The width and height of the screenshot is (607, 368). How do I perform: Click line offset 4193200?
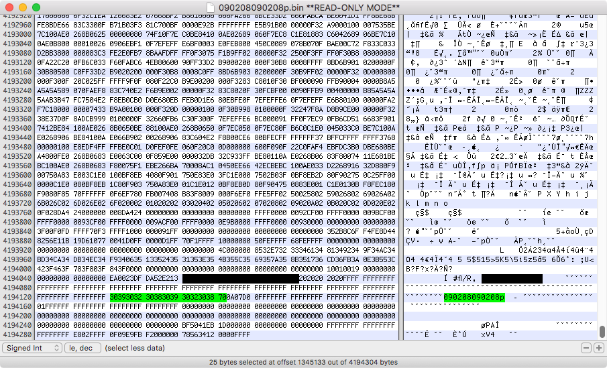[x=17, y=81]
